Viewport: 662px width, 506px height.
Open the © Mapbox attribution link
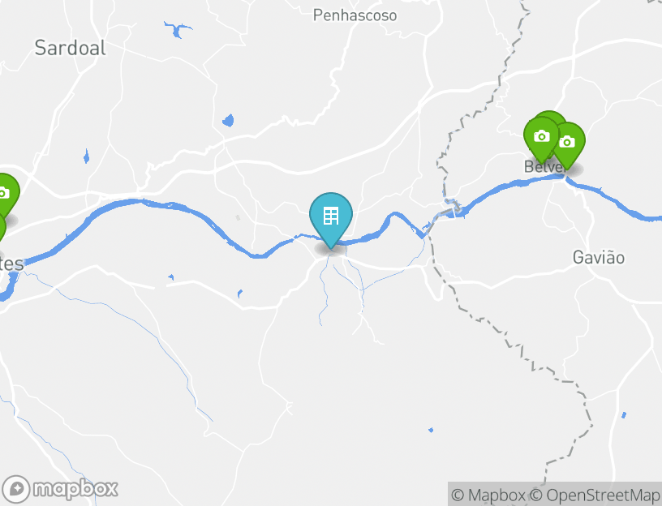click(488, 495)
